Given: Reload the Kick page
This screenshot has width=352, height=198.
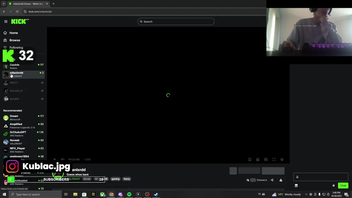Looking at the screenshot, I should (17, 12).
